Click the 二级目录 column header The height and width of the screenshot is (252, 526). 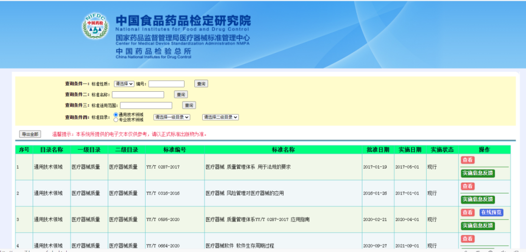click(x=127, y=150)
